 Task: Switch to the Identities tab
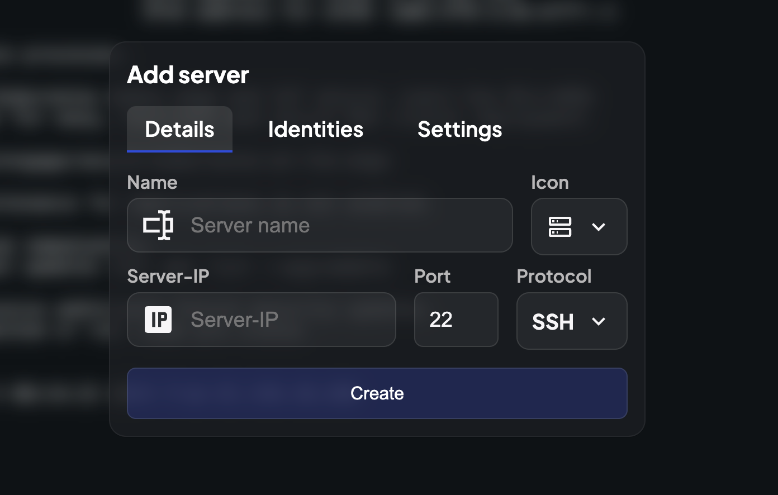[315, 129]
